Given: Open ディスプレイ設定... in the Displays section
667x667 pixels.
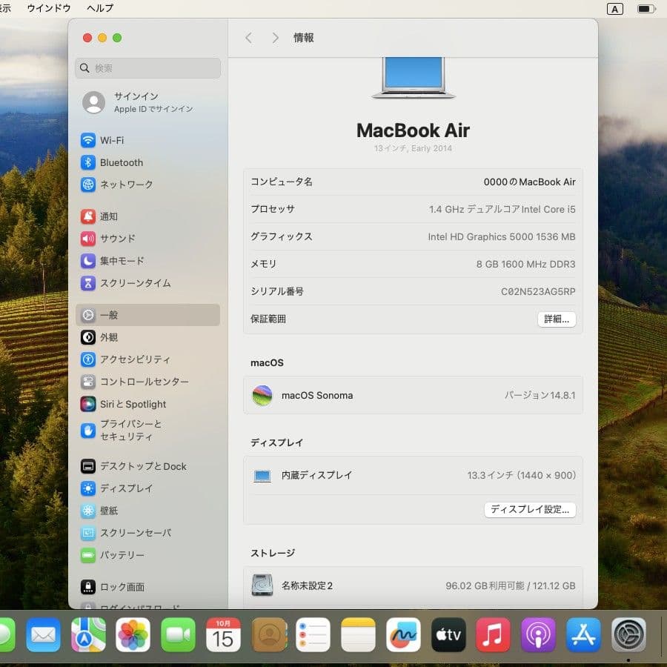Looking at the screenshot, I should pyautogui.click(x=530, y=510).
